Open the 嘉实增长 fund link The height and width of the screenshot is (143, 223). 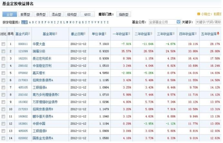[x=39, y=73]
